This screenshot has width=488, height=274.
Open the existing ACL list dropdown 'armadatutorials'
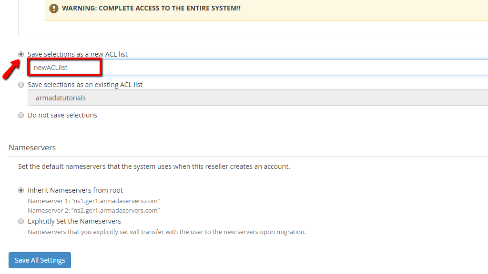(x=258, y=98)
